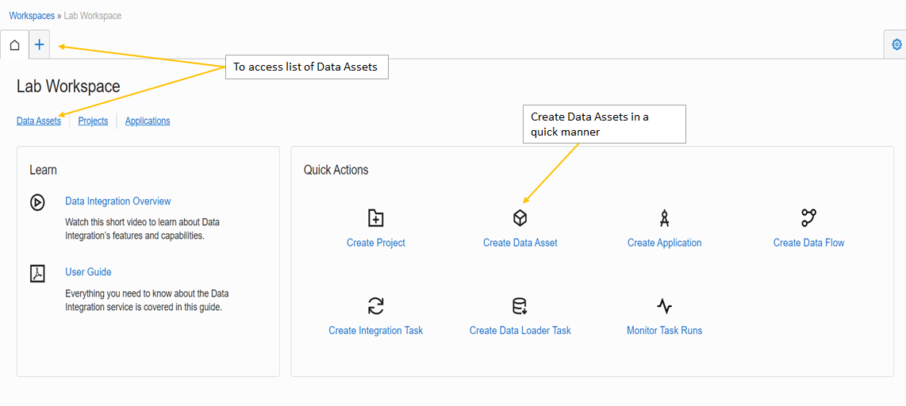Click the User Guide PDF icon
The image size is (906, 406).
coord(37,274)
